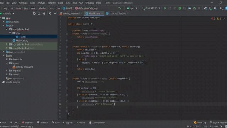Open Terminal tool window

coord(43,123)
